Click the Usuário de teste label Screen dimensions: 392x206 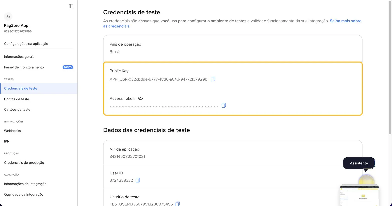125,197
